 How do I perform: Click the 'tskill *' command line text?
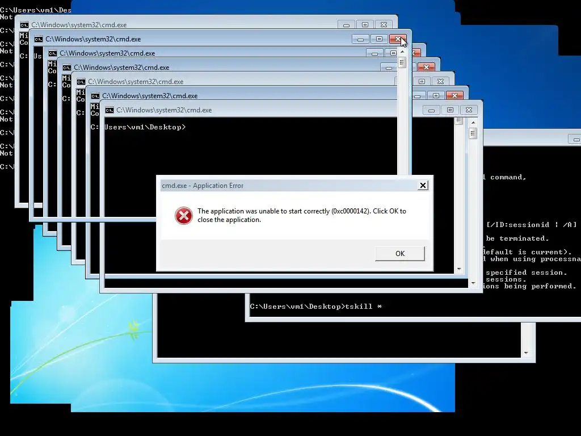pos(364,307)
